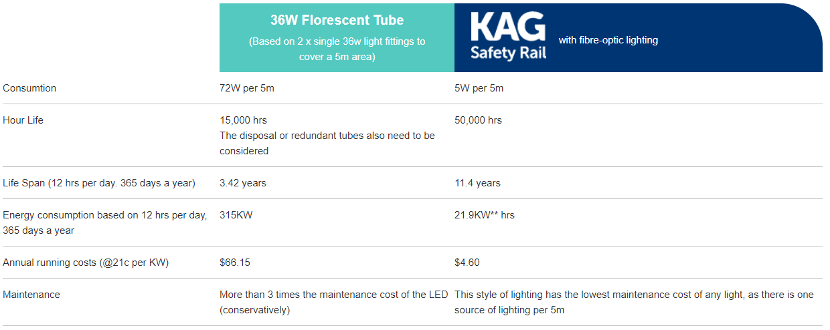
Task: Select the Consumtion row label
Action: 29,88
